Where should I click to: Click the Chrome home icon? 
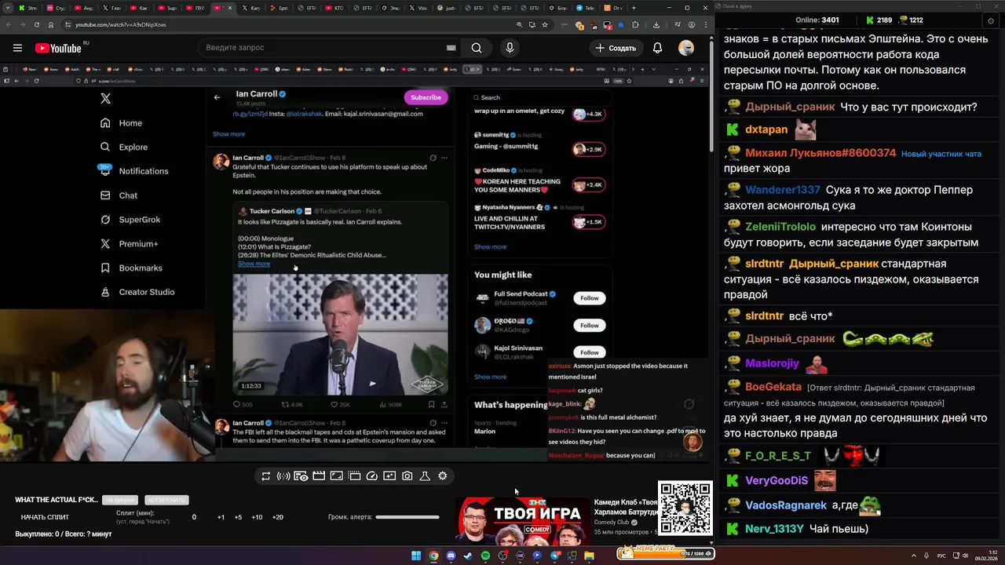53,24
